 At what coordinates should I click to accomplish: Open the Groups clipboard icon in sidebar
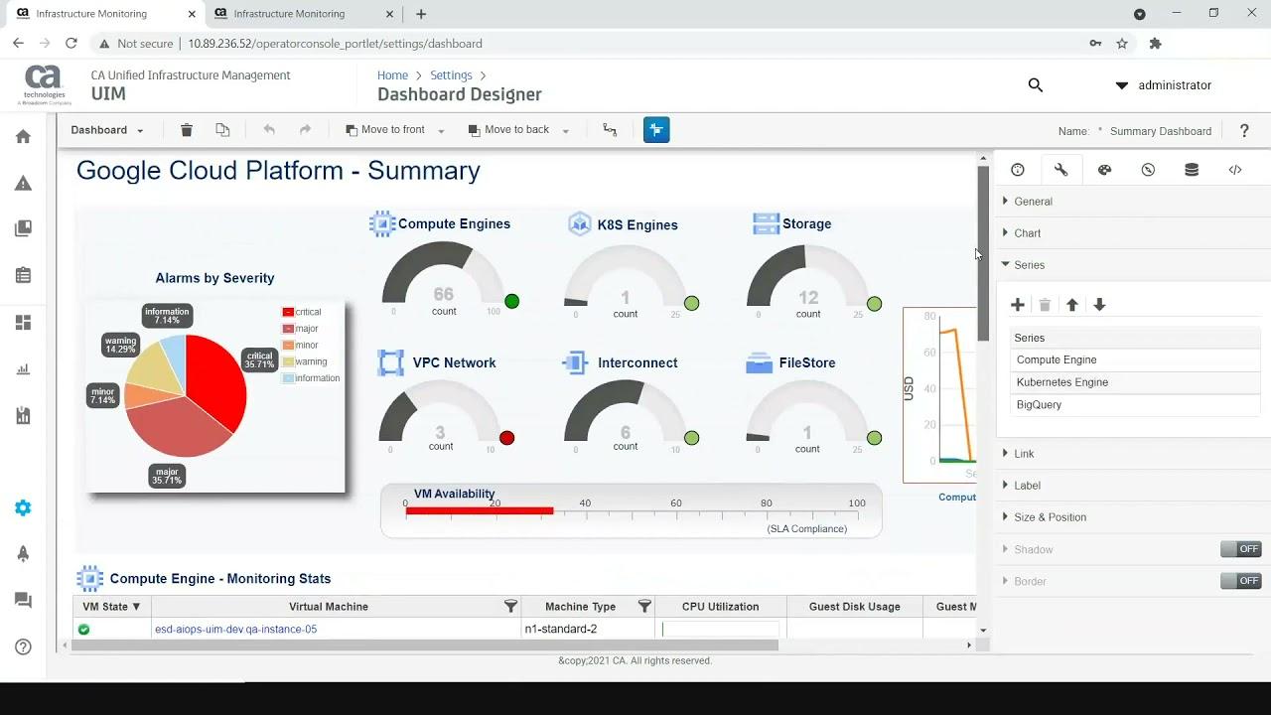coord(23,275)
